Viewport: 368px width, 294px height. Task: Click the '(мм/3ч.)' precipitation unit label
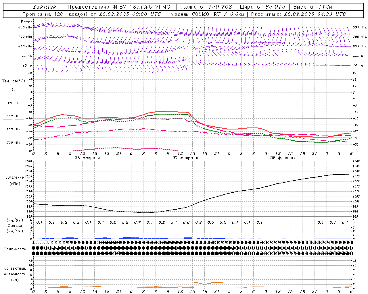pyautogui.click(x=15, y=220)
